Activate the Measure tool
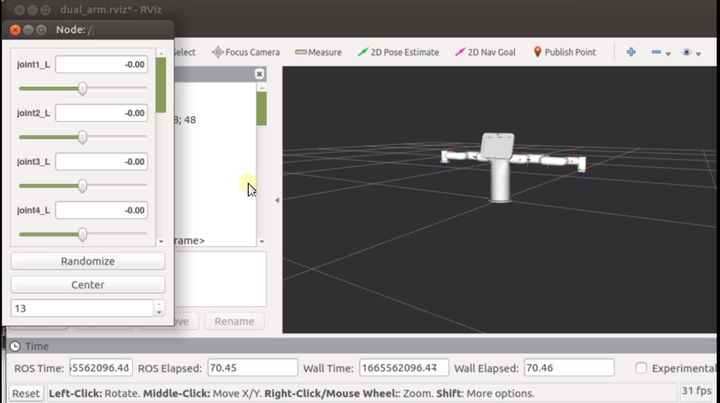 coord(318,52)
